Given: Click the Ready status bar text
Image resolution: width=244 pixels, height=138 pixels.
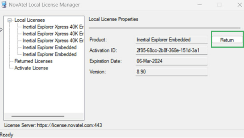Looking at the screenshot, I should click(6, 135).
